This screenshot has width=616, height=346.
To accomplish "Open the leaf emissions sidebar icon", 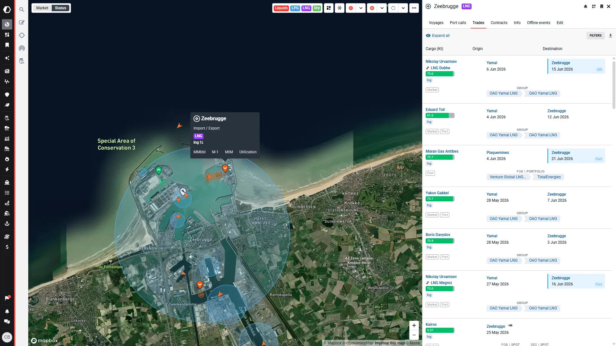I will 7,105.
